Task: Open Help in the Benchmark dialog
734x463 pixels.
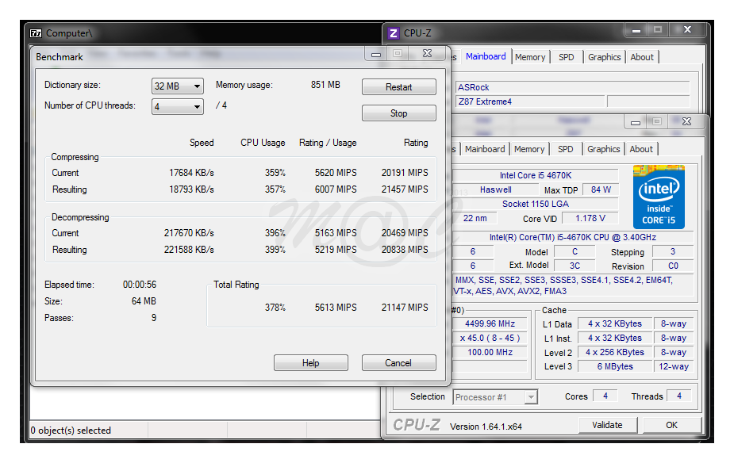Action: [311, 363]
